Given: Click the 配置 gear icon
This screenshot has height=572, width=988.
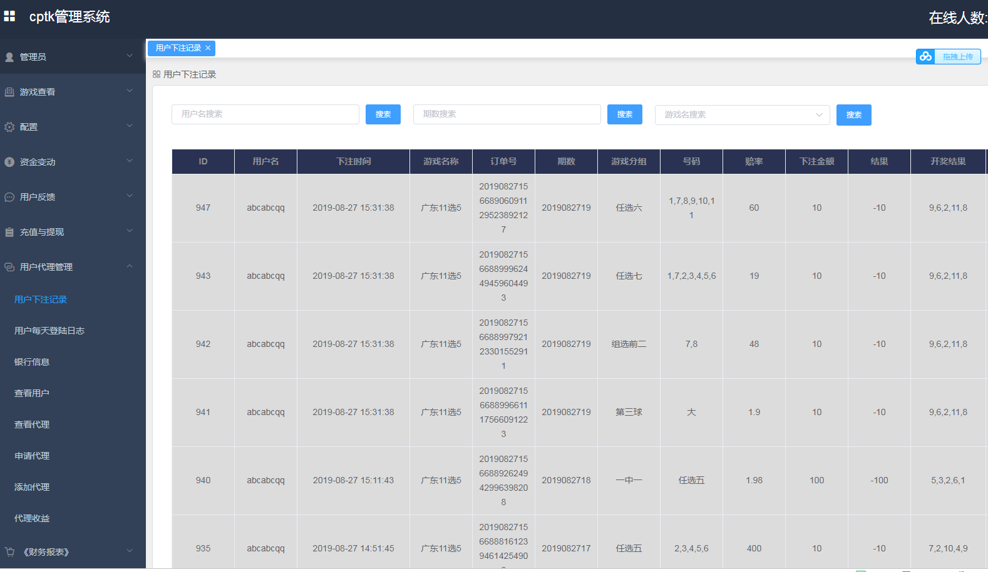Looking at the screenshot, I should tap(9, 127).
